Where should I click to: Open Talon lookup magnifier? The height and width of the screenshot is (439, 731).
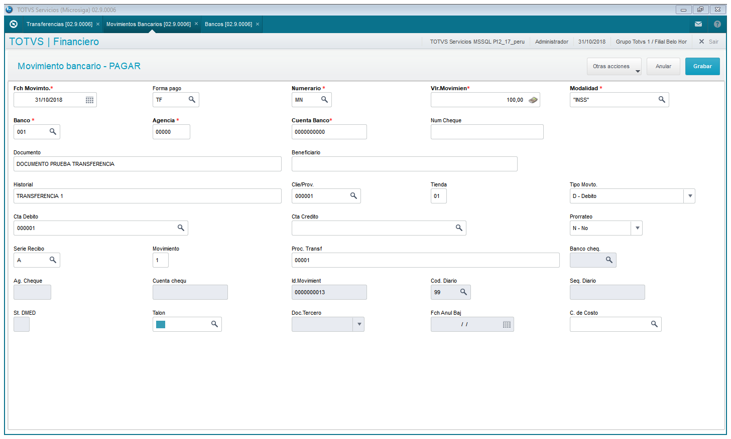click(x=214, y=324)
